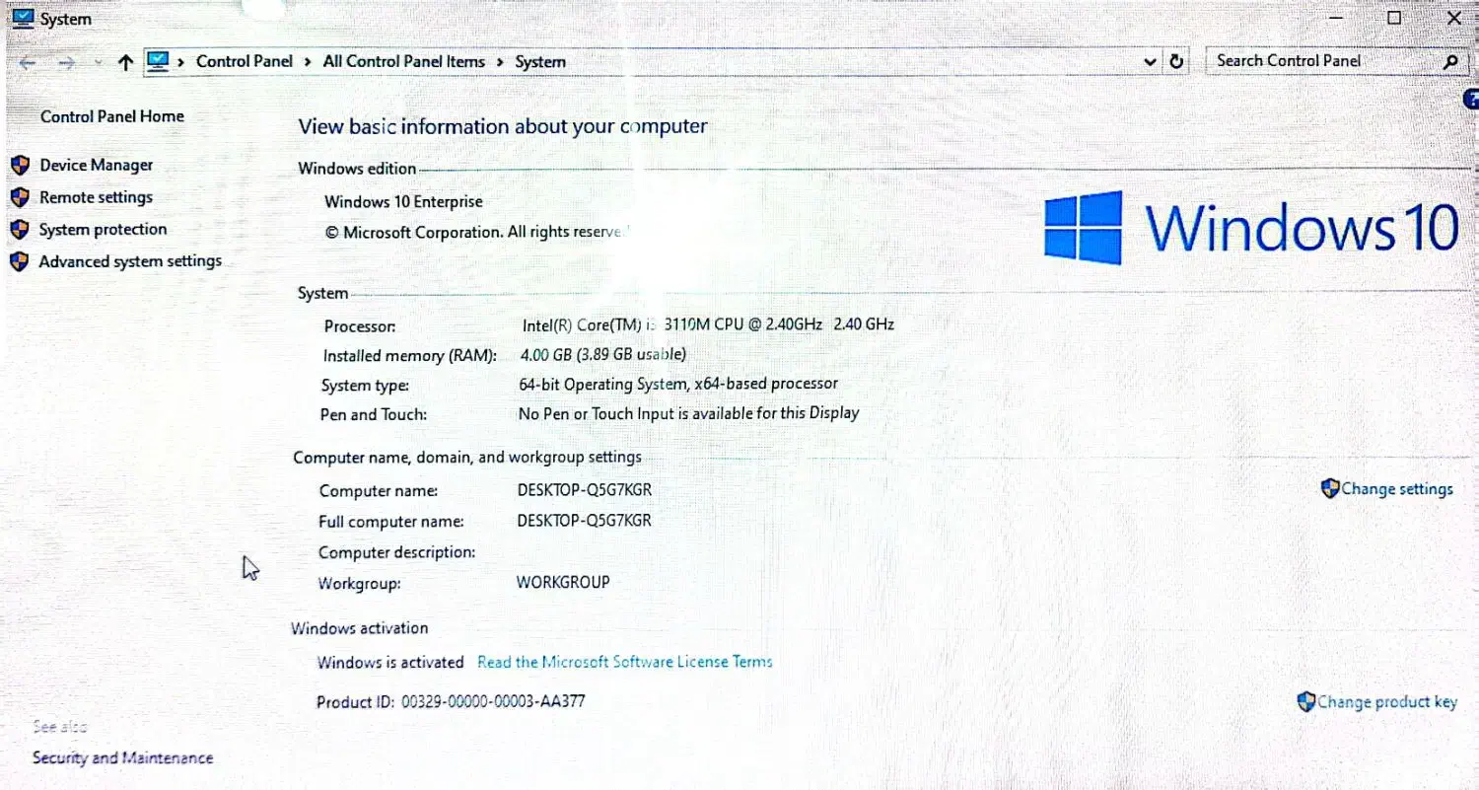
Task: Select the Control Panel breadcrumb
Action: 245,61
